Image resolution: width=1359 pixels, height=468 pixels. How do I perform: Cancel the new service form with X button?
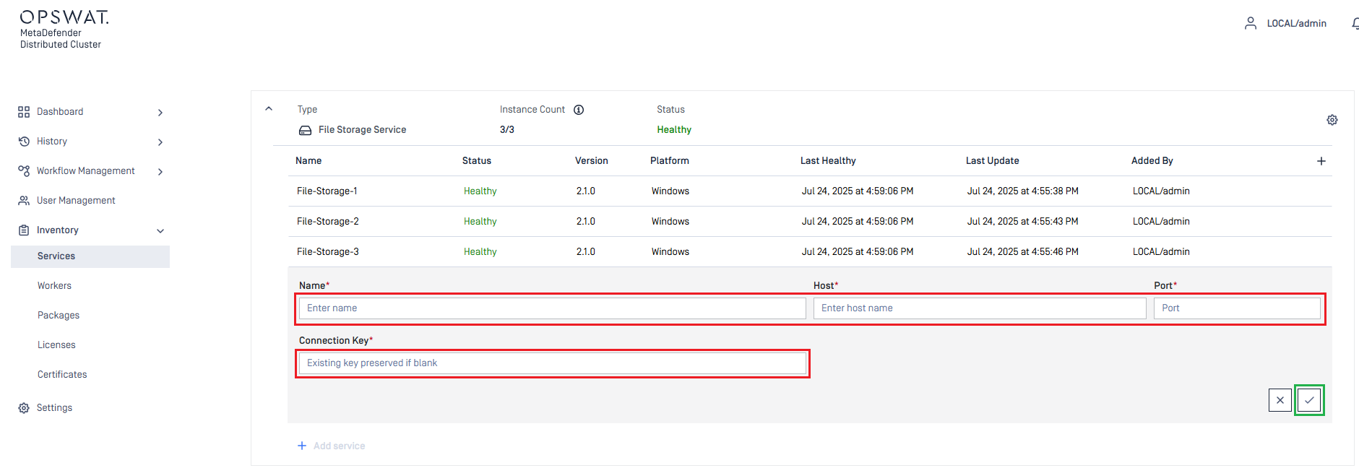point(1280,400)
